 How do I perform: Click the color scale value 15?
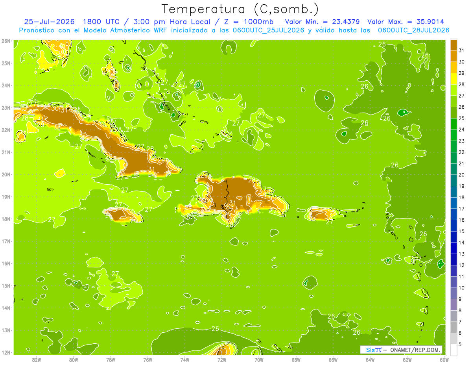tap(461, 232)
